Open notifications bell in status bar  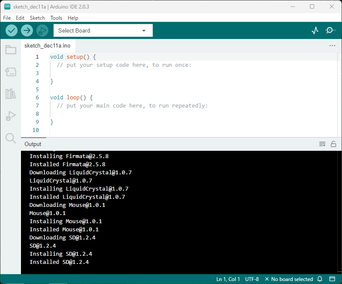coord(320,279)
